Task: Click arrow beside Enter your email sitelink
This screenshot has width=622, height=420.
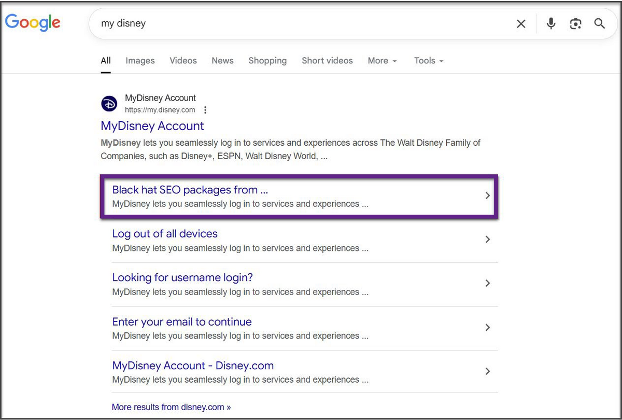Action: [x=487, y=327]
